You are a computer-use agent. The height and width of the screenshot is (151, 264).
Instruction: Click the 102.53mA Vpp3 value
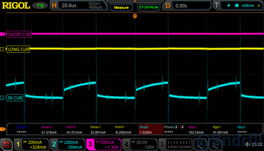pos(196,132)
